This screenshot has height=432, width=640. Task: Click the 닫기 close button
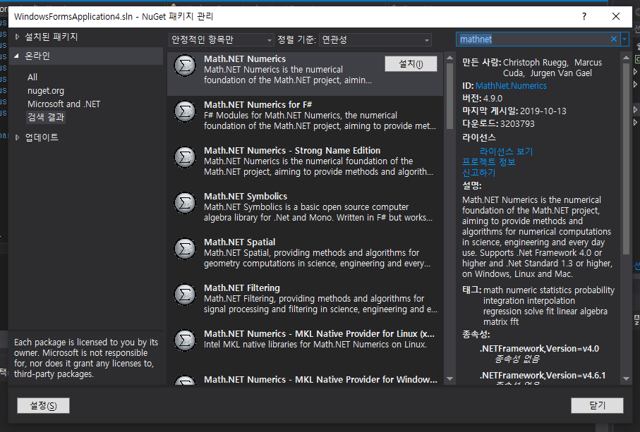click(597, 405)
